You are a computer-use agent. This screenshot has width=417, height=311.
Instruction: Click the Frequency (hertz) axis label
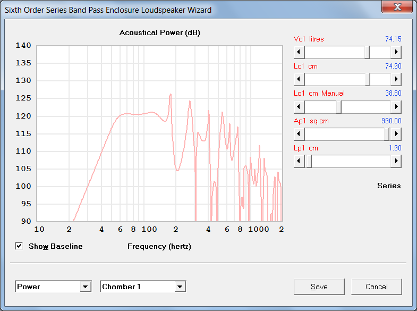159,246
